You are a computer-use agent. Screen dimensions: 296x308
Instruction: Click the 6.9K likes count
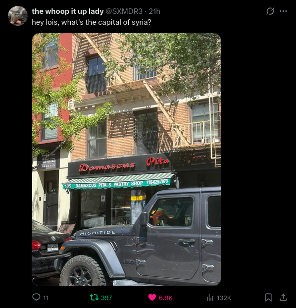(x=166, y=298)
